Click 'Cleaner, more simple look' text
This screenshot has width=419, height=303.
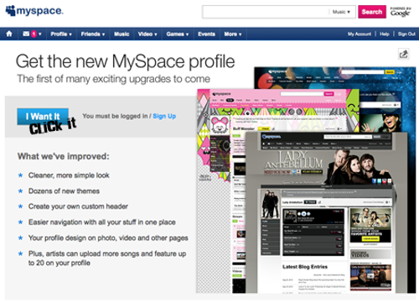69,175
